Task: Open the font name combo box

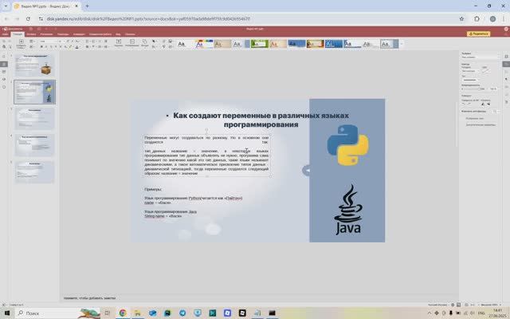Action: coord(50,41)
